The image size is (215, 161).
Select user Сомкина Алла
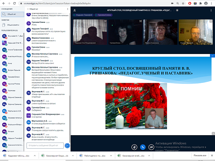pos(13,145)
